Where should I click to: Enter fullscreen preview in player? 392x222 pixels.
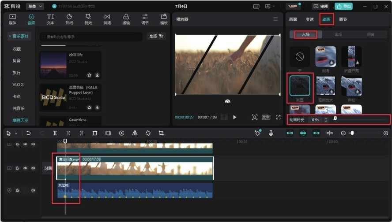(278, 117)
